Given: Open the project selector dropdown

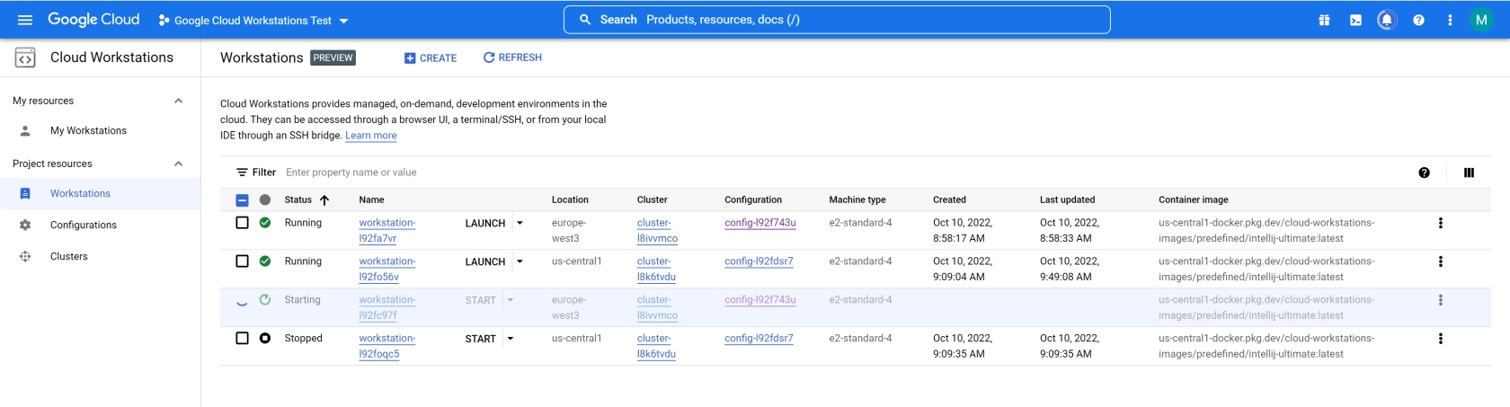Looking at the screenshot, I should pyautogui.click(x=253, y=20).
